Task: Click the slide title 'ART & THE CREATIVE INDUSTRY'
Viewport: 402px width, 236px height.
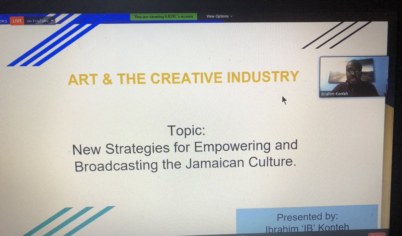Action: [x=184, y=77]
